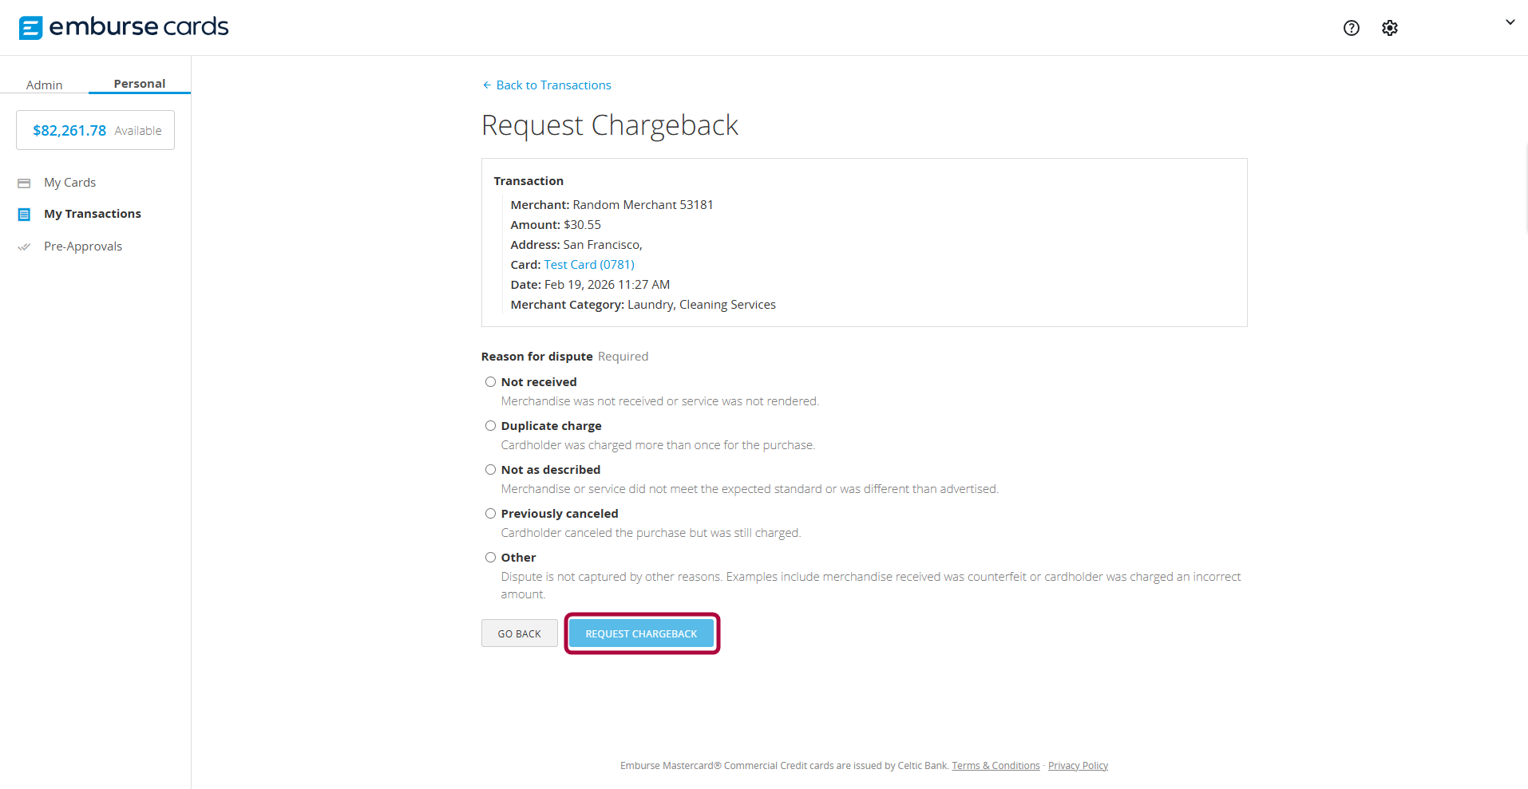The width and height of the screenshot is (1528, 789).
Task: Select the Duplicate charge dispute reason
Action: 490,425
